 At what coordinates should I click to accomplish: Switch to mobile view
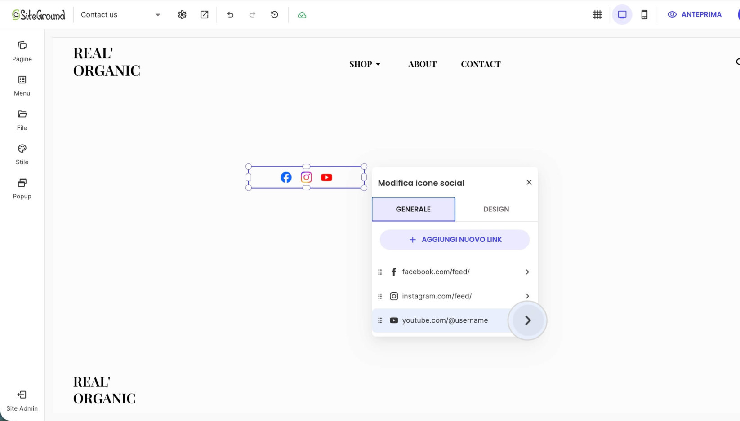(x=644, y=15)
